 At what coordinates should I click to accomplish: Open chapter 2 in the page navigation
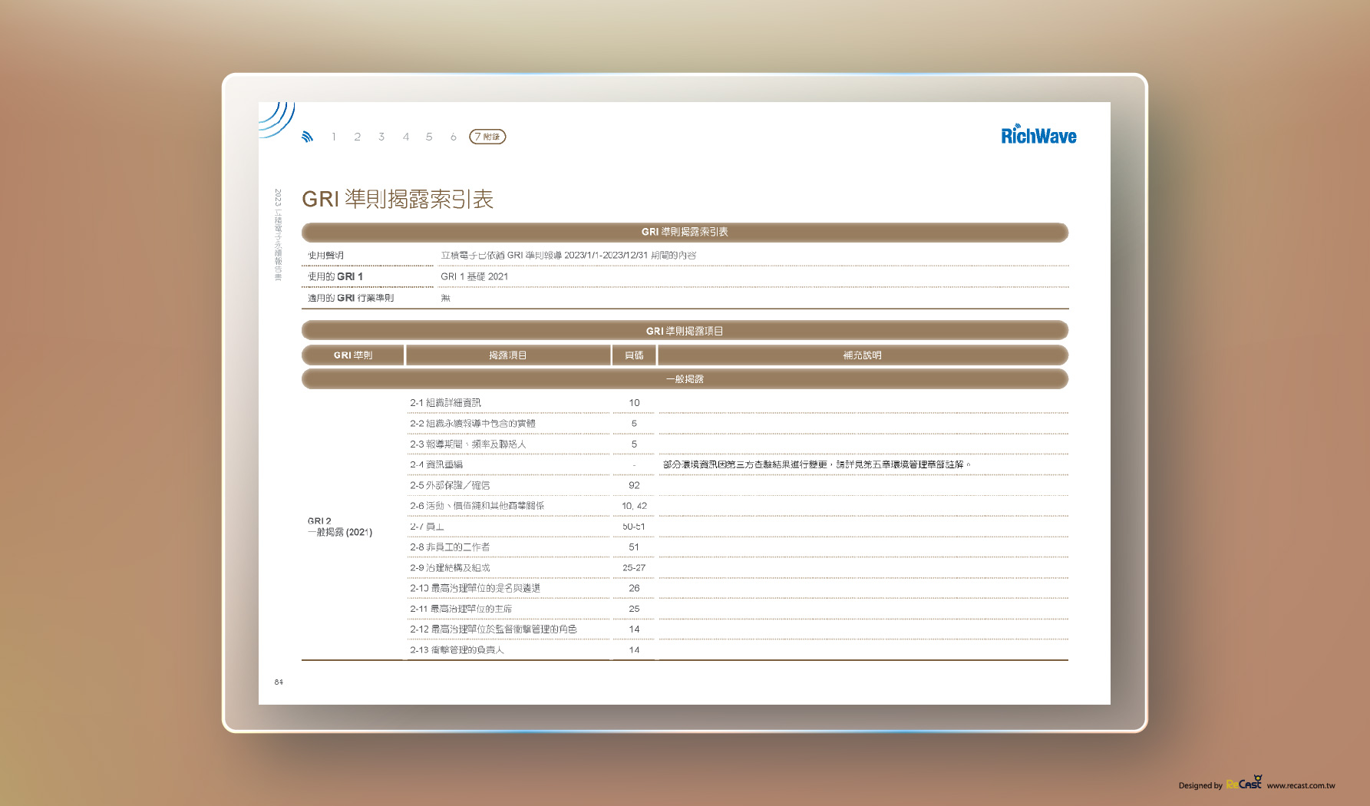358,137
